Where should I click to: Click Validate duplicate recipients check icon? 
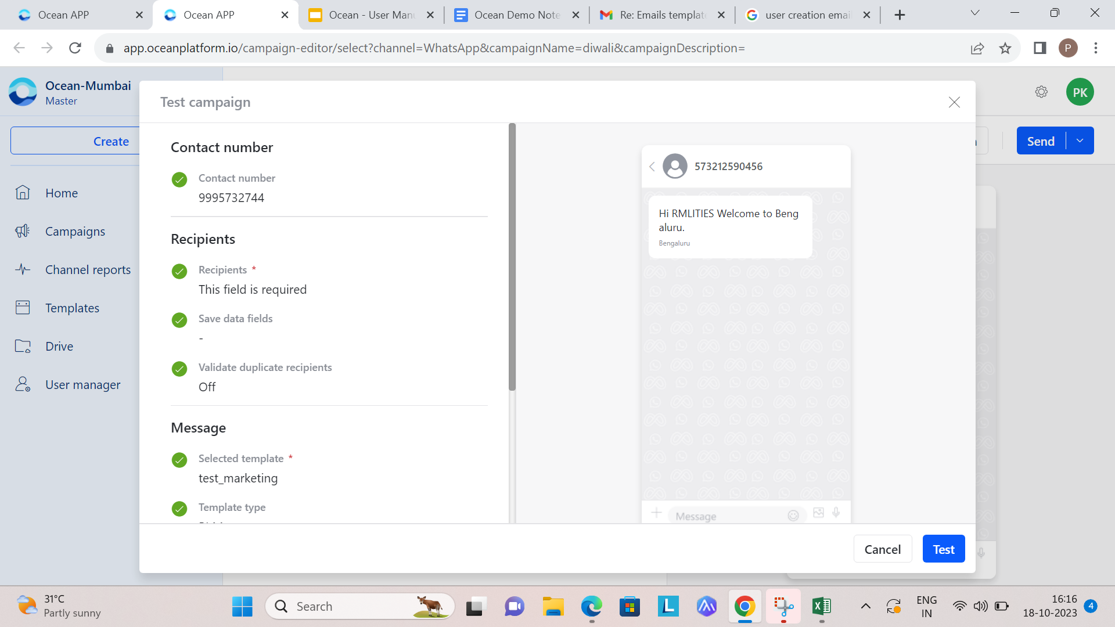click(x=179, y=369)
